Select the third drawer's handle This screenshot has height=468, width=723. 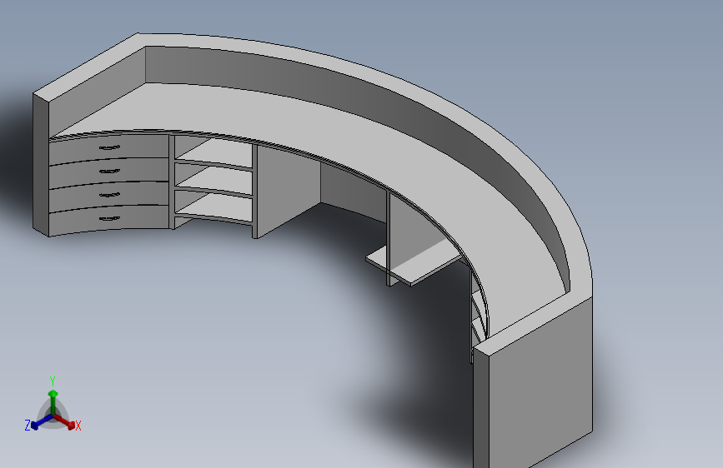109,195
